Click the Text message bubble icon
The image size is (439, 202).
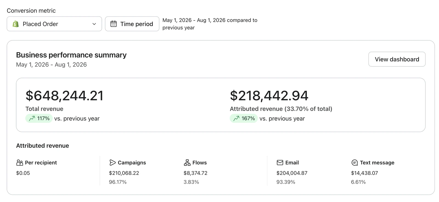point(354,163)
